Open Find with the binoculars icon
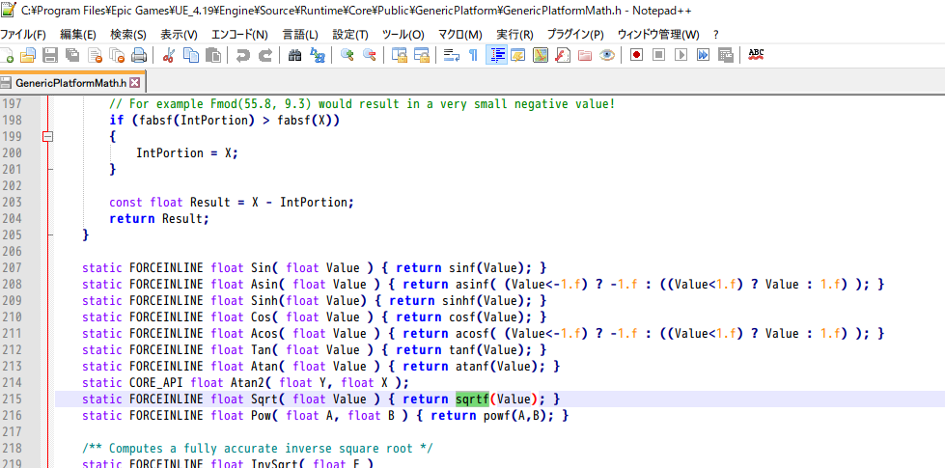The width and height of the screenshot is (945, 468). 294,55
